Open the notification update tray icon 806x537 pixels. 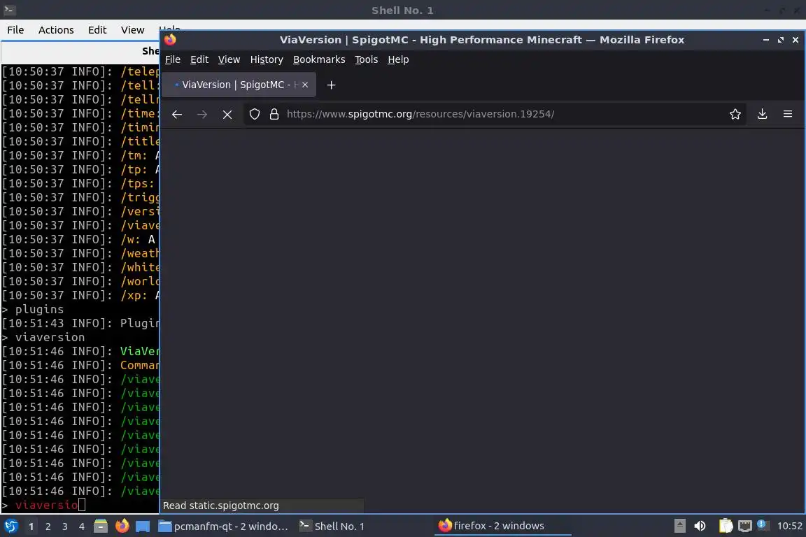763,524
